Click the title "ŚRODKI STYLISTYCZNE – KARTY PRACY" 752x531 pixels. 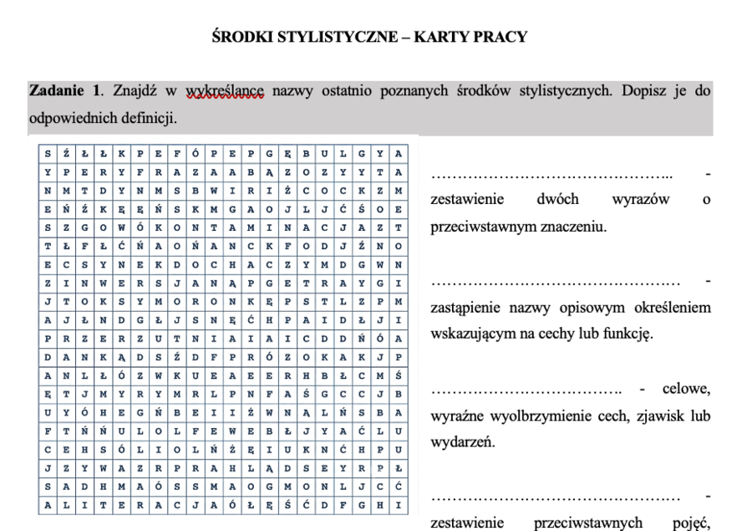coord(370,37)
